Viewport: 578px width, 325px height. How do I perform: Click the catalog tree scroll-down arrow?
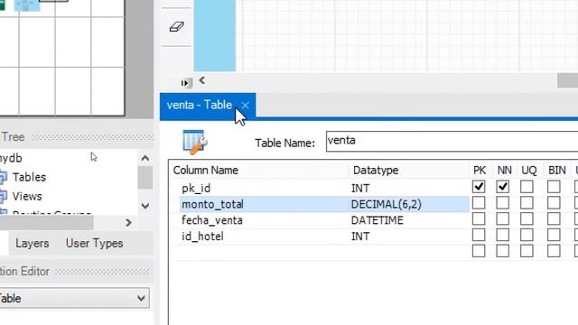(145, 206)
